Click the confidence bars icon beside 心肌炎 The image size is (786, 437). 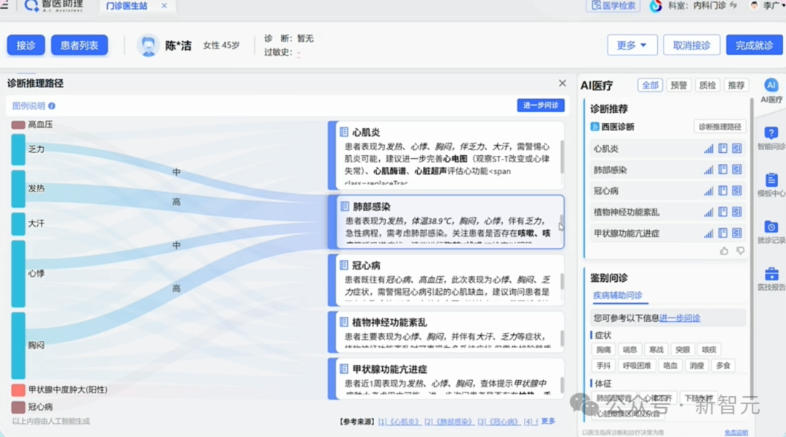[709, 148]
